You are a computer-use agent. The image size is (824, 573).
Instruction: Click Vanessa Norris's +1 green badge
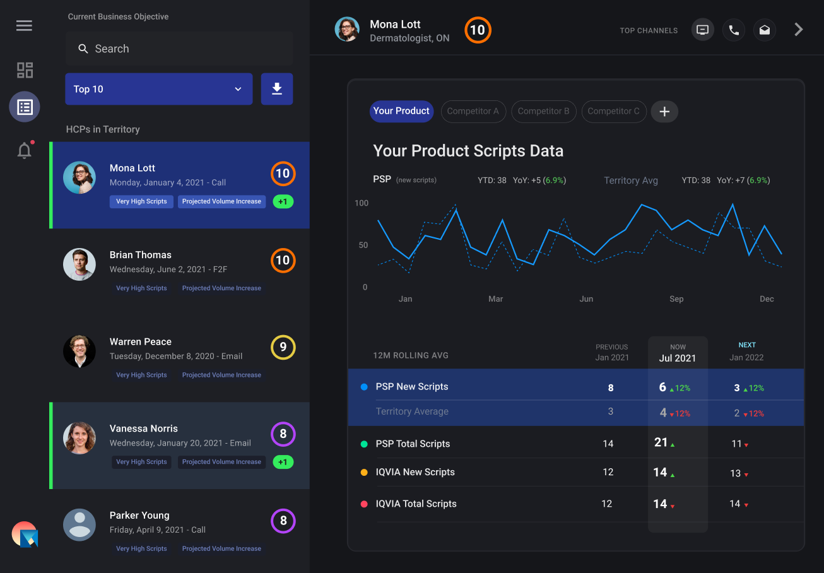point(283,462)
